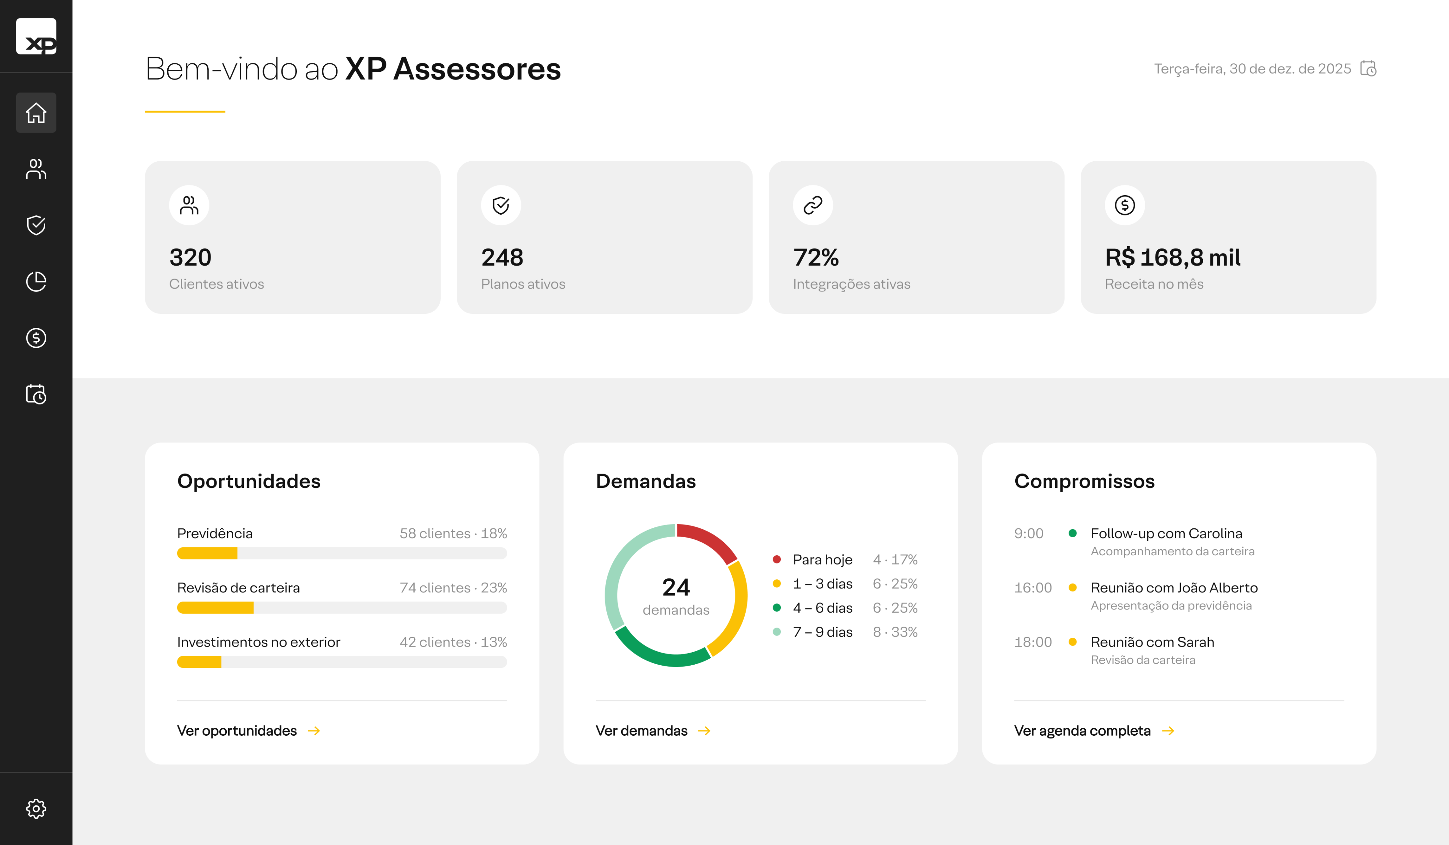Click the Compromissos card heading
Image resolution: width=1449 pixels, height=845 pixels.
coord(1084,481)
